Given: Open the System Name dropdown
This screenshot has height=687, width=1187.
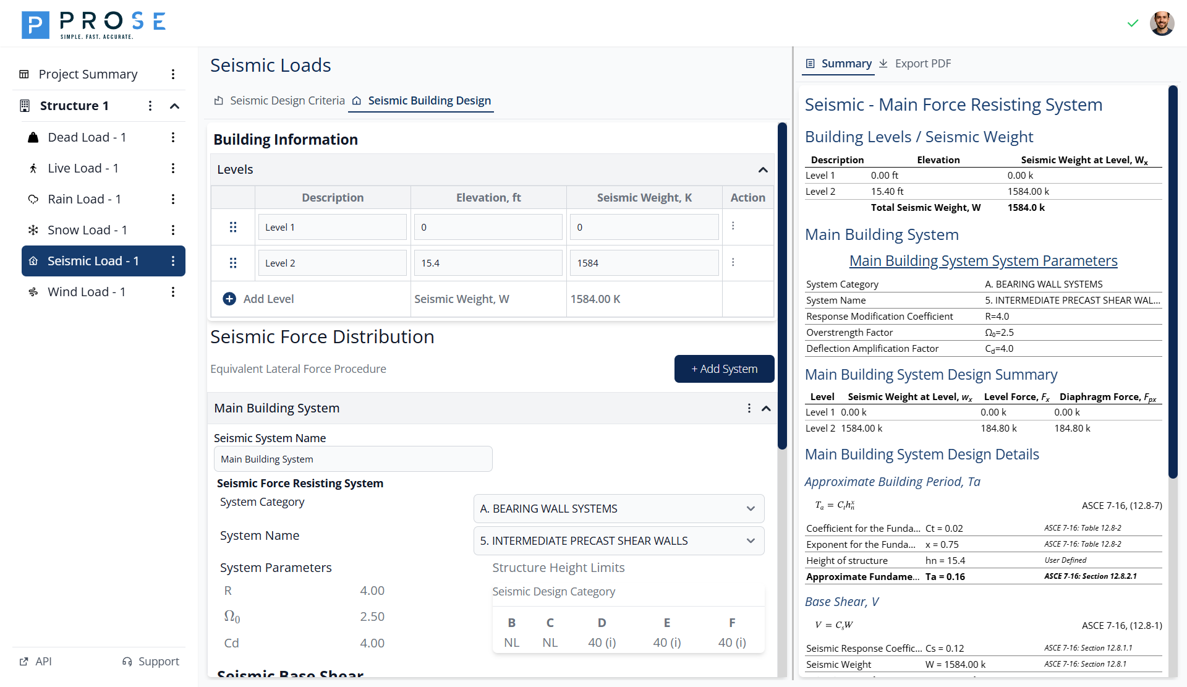Looking at the screenshot, I should [x=618, y=540].
